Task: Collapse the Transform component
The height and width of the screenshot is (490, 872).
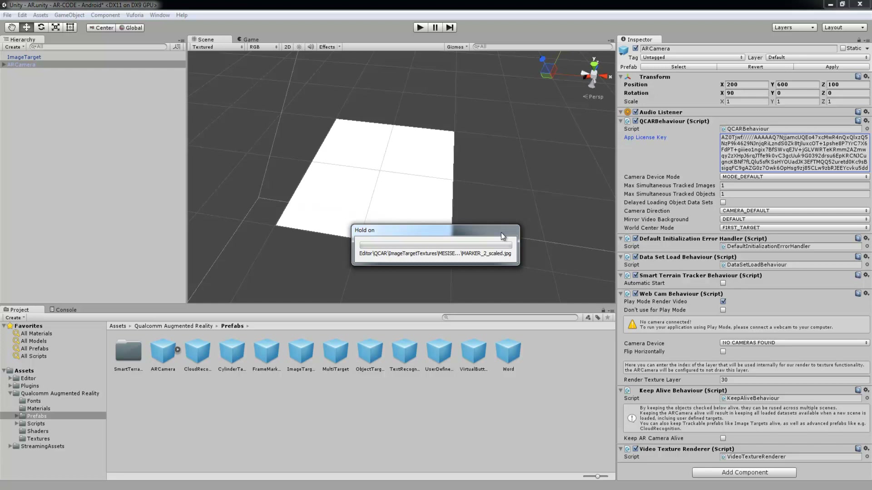Action: [x=620, y=77]
